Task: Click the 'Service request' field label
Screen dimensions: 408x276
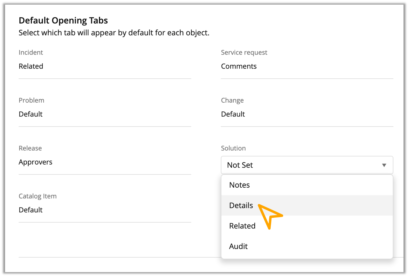Action: point(244,52)
